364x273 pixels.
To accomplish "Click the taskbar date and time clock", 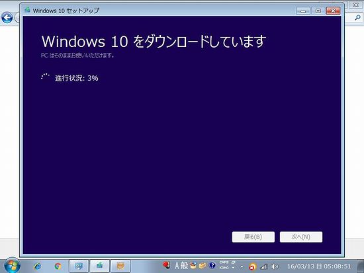I will coord(319,266).
